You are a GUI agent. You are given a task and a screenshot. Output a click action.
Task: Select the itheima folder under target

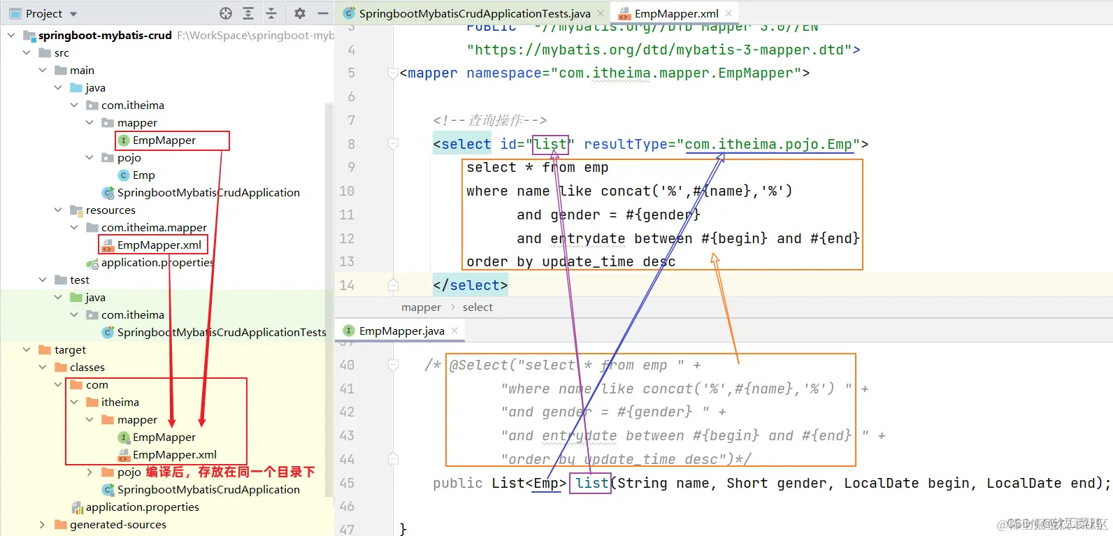pyautogui.click(x=120, y=402)
